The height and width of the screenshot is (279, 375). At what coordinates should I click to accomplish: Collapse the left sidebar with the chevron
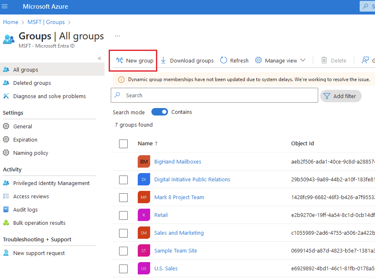pos(100,58)
